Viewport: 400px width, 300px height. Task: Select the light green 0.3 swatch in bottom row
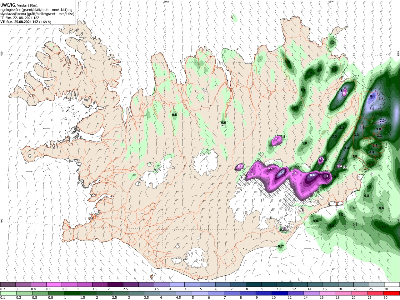click(x=24, y=293)
